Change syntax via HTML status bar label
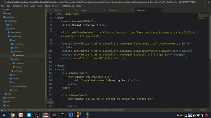 click(x=202, y=110)
